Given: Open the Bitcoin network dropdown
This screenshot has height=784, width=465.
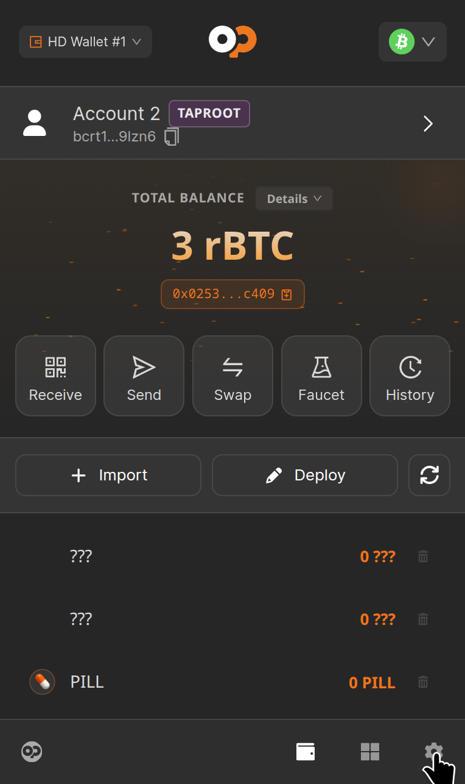Looking at the screenshot, I should [x=412, y=41].
